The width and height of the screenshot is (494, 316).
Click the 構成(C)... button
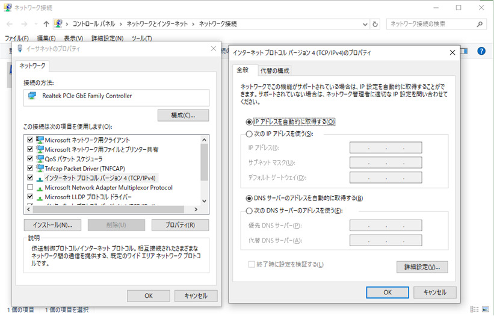[x=183, y=116]
